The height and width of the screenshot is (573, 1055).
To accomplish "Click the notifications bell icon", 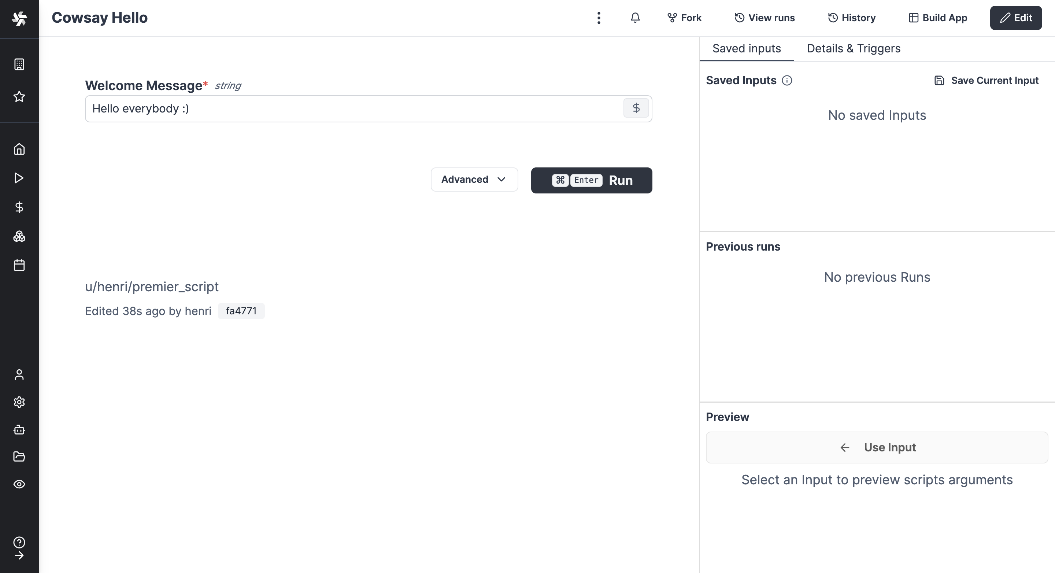I will click(x=635, y=18).
